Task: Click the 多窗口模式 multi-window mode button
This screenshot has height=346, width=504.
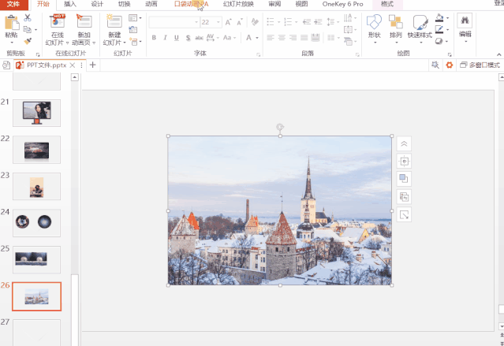Action: (480, 65)
